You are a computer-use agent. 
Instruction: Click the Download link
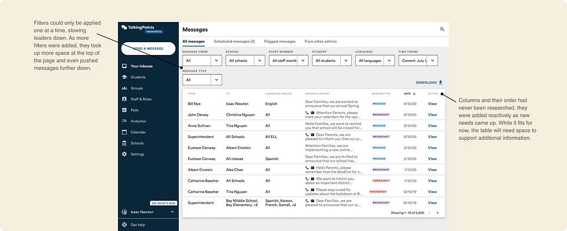coord(429,82)
